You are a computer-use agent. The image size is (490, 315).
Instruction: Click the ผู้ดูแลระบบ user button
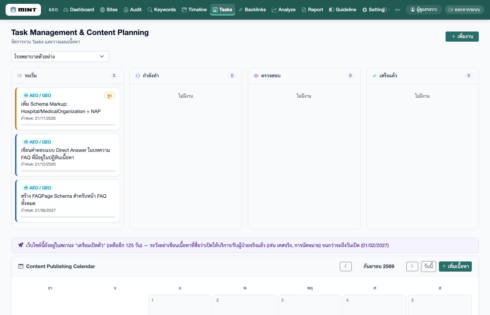coord(423,10)
